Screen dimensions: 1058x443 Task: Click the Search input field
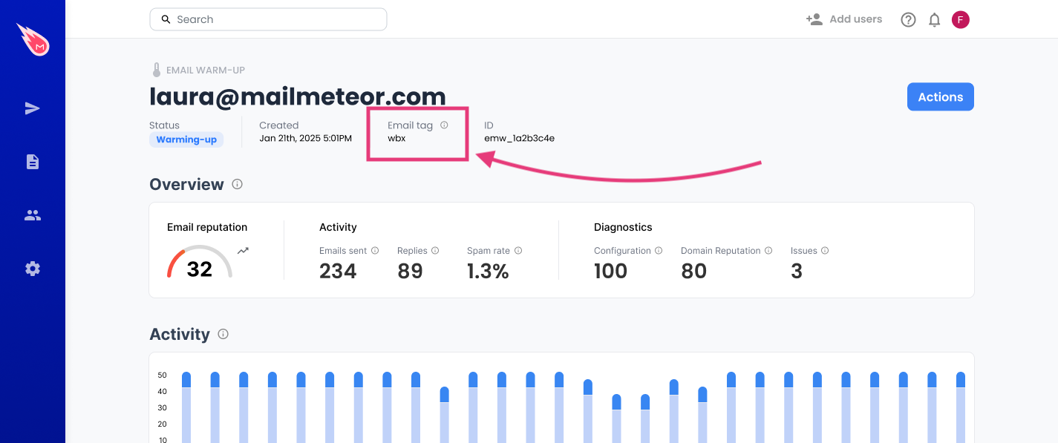pyautogui.click(x=268, y=19)
